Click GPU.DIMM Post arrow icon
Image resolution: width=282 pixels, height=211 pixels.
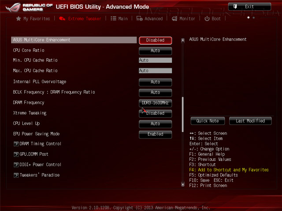(x=16, y=154)
